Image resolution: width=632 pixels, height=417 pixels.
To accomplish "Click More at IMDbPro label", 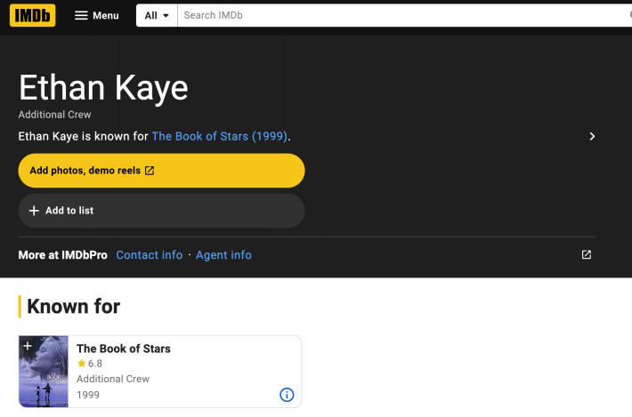I will pos(63,255).
